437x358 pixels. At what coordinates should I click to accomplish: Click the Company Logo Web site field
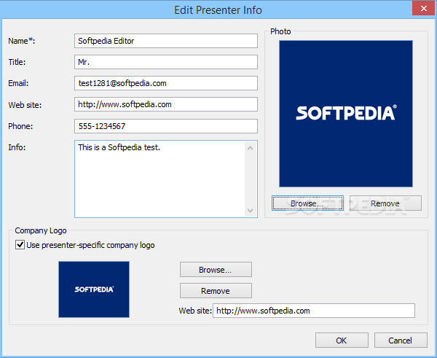coord(314,311)
